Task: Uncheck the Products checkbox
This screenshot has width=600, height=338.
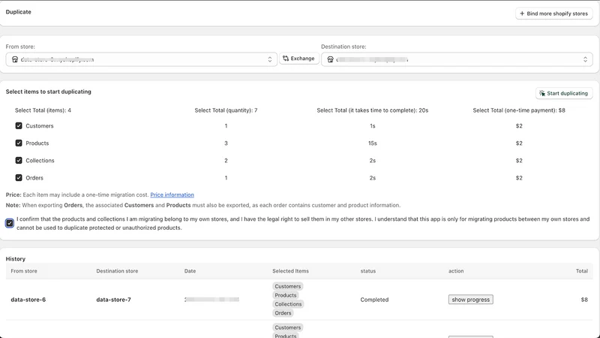Action: [x=18, y=143]
